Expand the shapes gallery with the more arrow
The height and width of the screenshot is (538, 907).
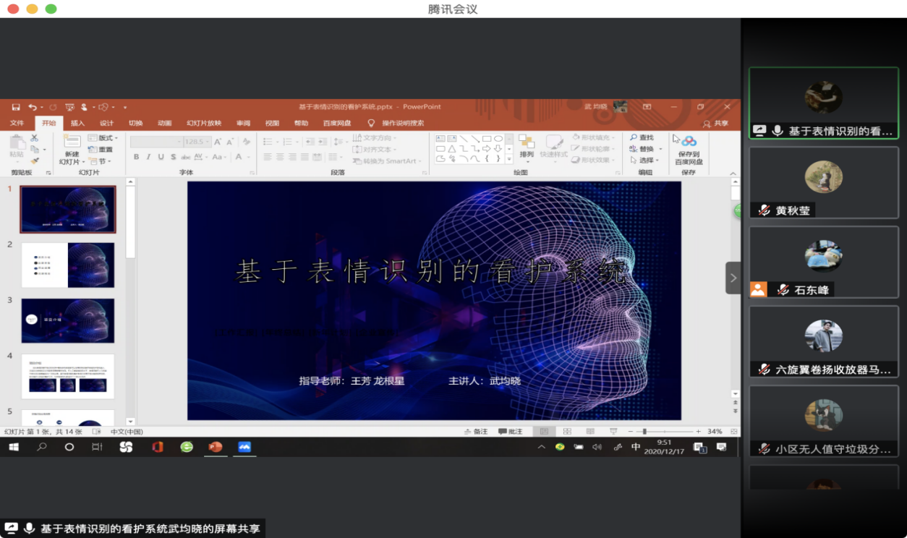tap(508, 158)
